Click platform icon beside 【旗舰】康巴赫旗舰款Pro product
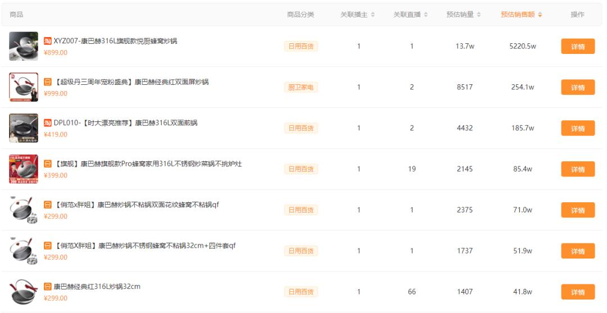 coord(48,164)
